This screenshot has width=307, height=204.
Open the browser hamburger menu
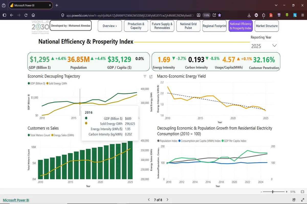(302, 15)
